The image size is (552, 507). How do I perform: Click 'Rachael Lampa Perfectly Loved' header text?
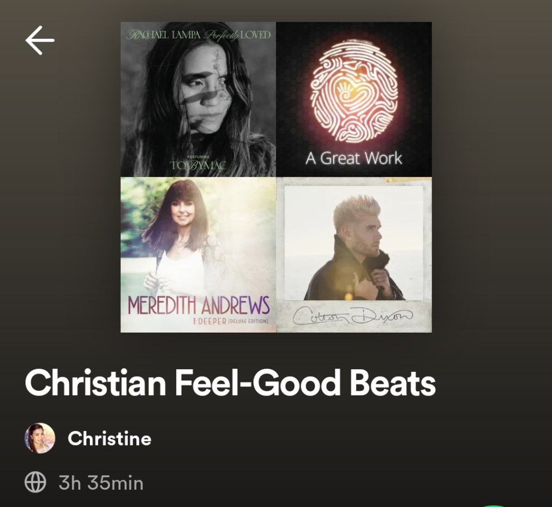pyautogui.click(x=198, y=35)
